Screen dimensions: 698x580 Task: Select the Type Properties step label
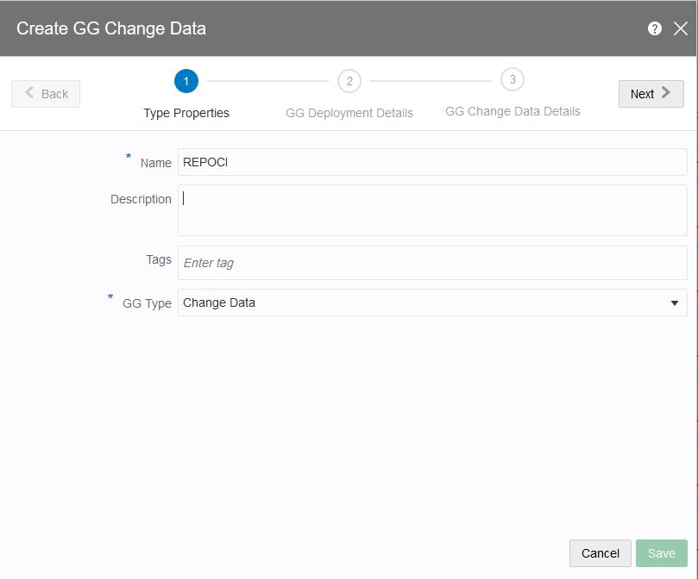(x=186, y=113)
